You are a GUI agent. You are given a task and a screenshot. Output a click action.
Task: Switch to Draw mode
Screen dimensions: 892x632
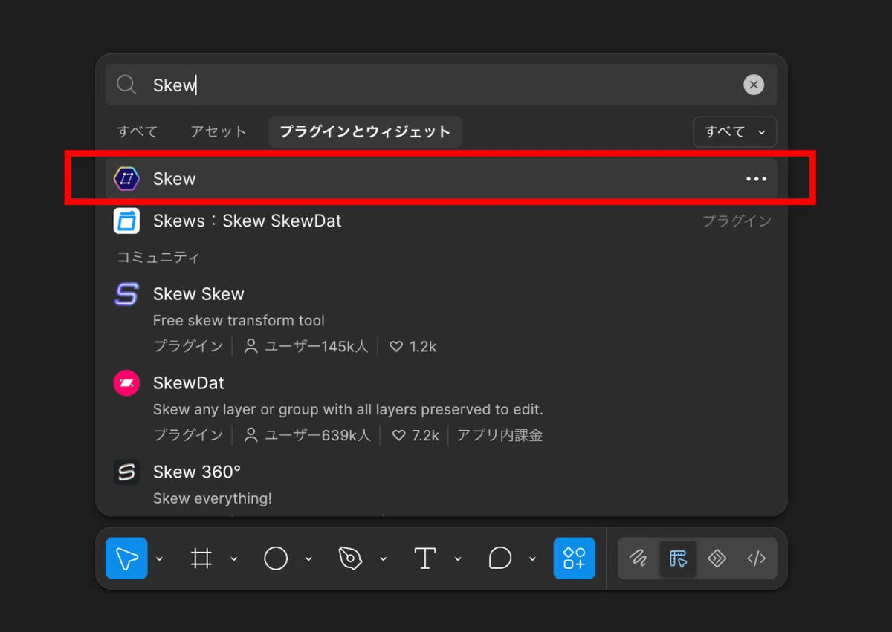coord(638,558)
